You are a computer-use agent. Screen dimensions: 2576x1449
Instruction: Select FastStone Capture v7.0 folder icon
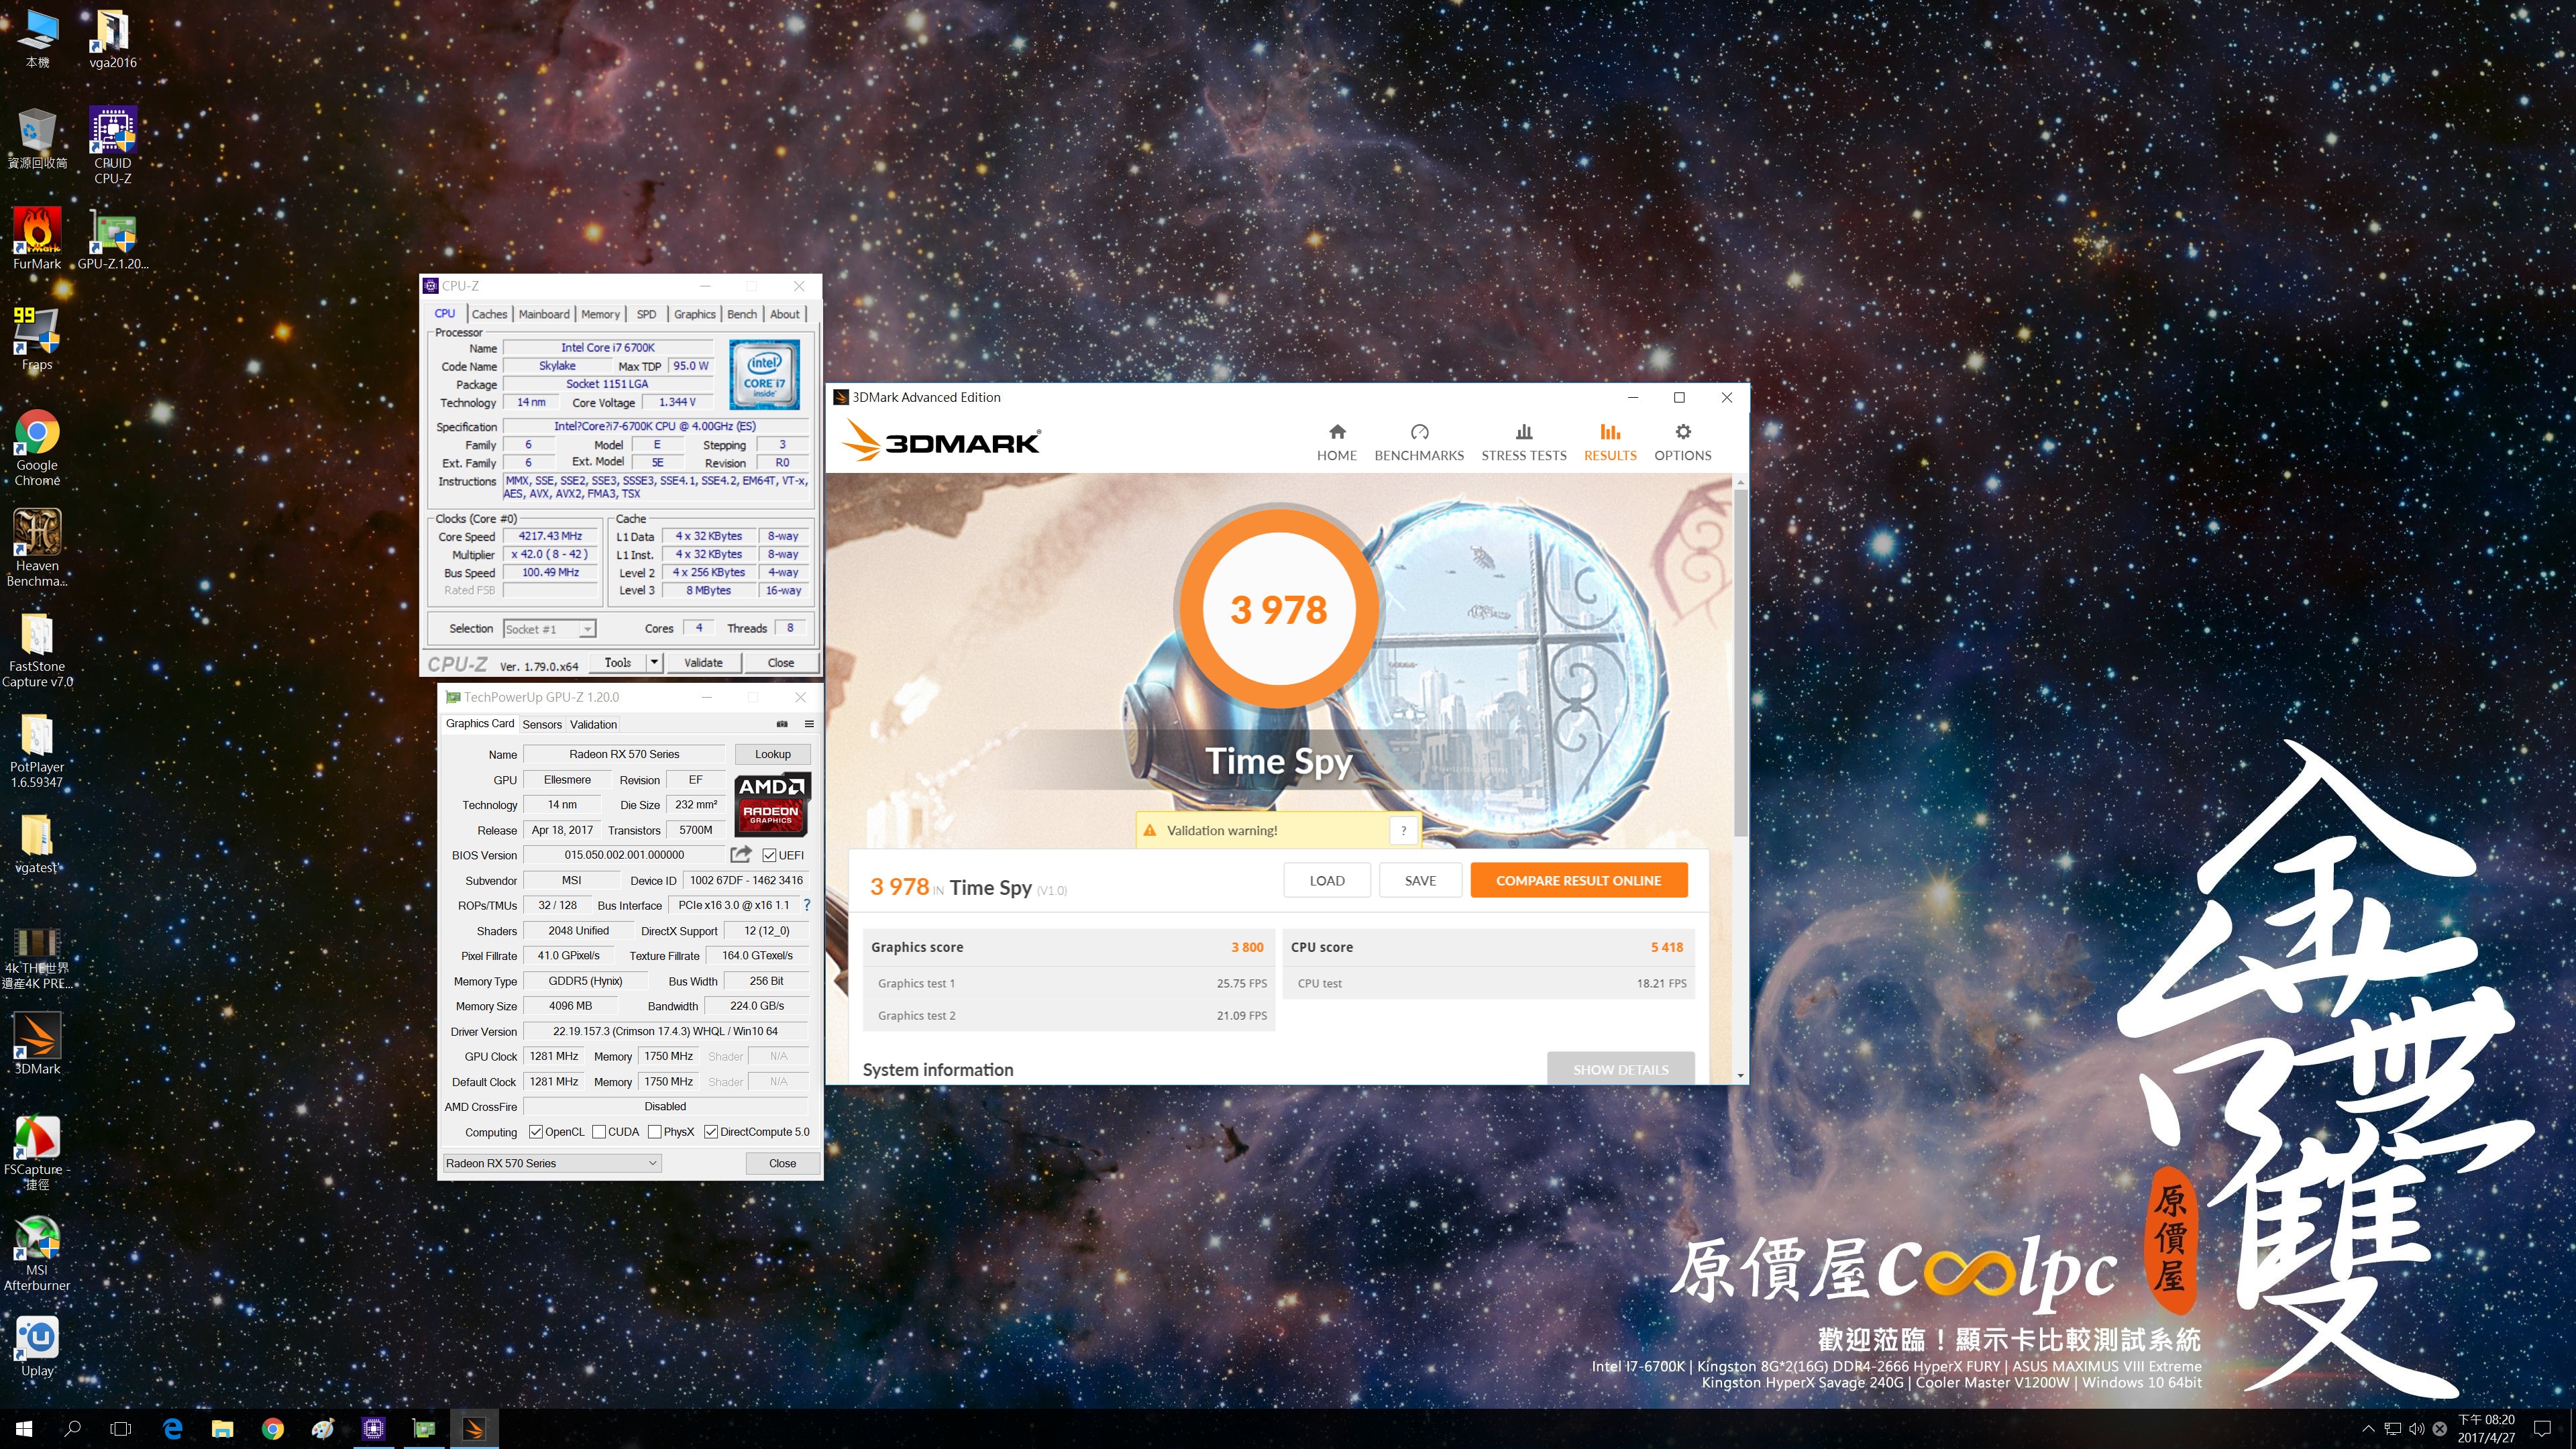37,650
